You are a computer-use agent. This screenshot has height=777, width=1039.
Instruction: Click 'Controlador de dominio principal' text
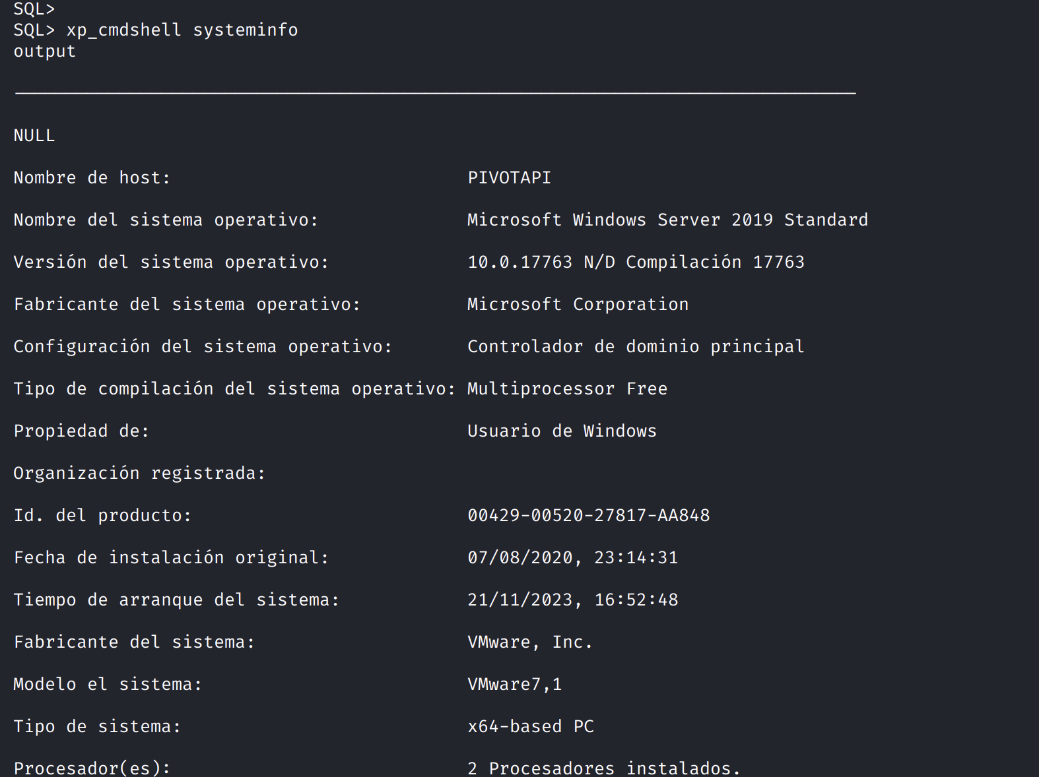[636, 347]
